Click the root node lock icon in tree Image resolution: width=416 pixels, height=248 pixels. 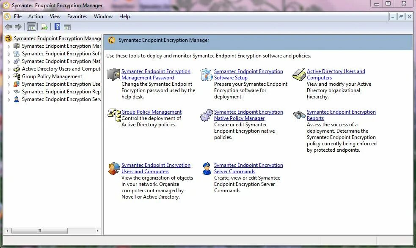click(x=8, y=38)
